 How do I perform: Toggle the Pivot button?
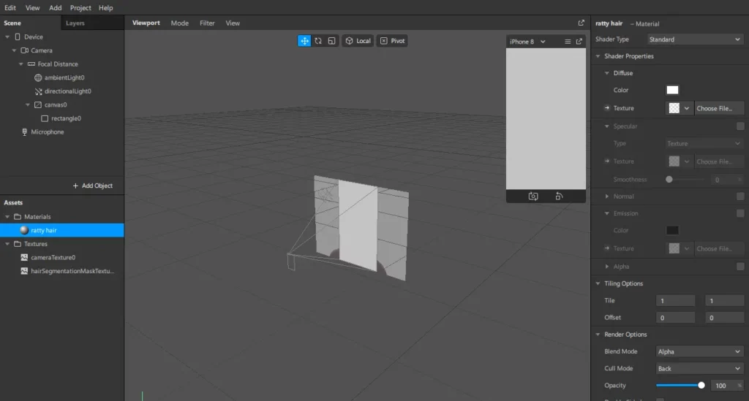tap(392, 41)
